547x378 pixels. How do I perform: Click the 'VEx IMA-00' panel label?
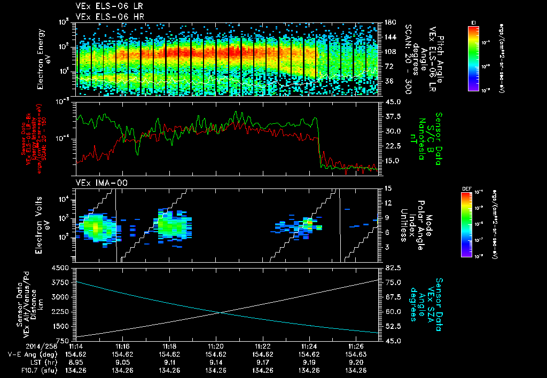[101, 183]
